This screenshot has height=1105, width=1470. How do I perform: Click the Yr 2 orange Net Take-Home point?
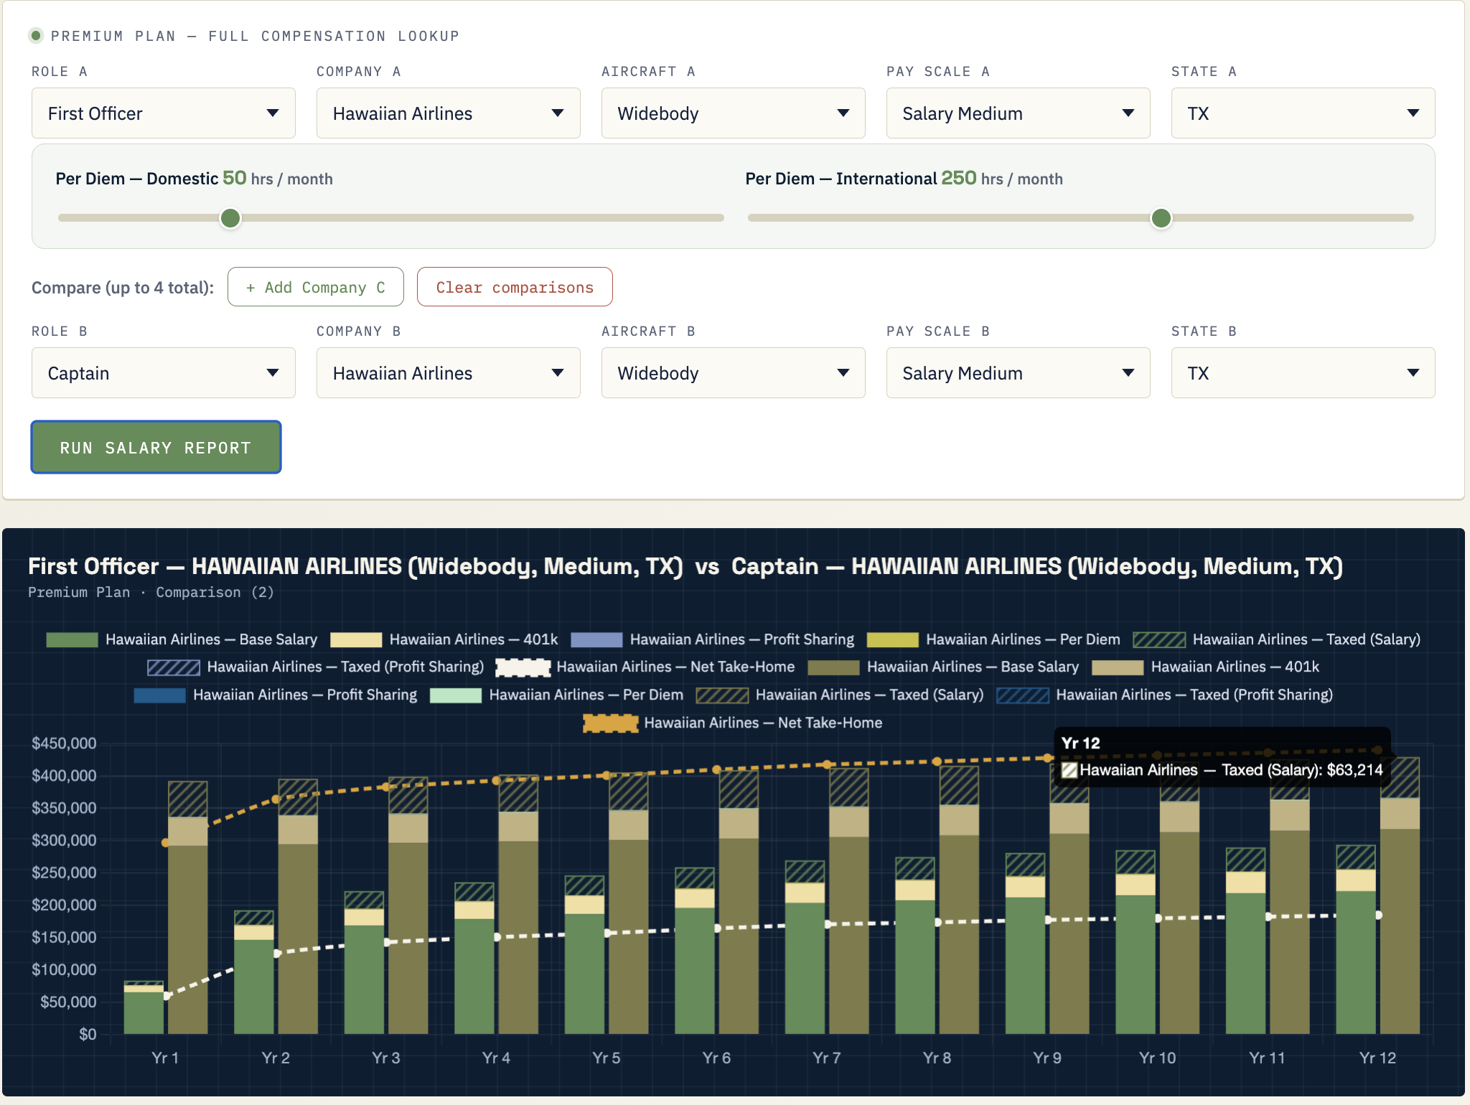point(276,799)
